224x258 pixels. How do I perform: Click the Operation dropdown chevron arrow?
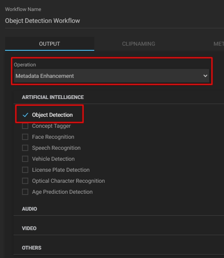[x=205, y=76]
